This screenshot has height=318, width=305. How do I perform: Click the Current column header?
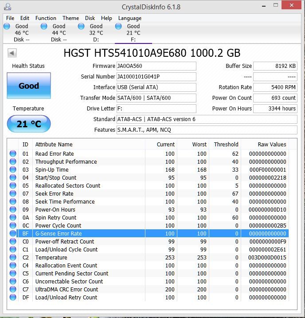point(161,145)
